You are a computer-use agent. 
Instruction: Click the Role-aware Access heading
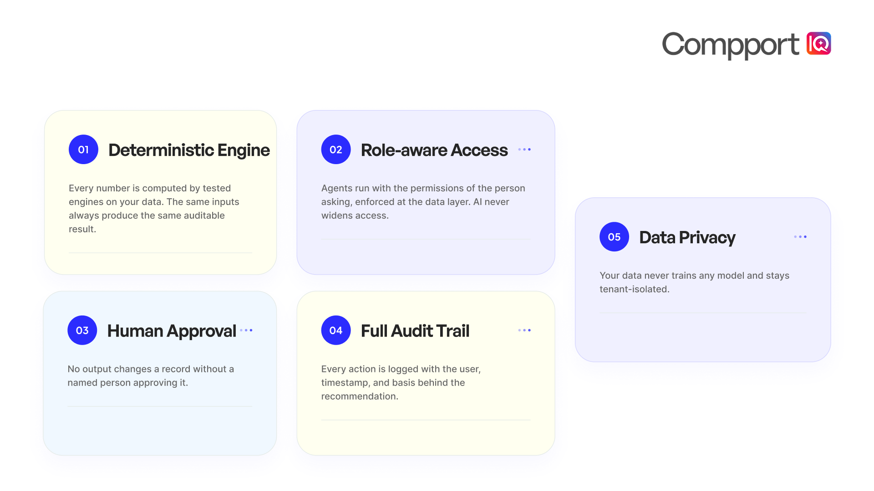pos(434,150)
